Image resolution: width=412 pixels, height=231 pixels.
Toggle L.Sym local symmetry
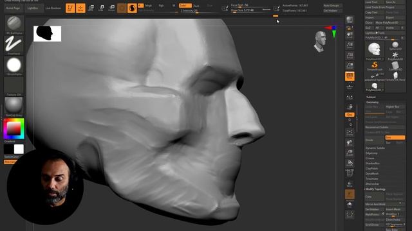[350, 97]
